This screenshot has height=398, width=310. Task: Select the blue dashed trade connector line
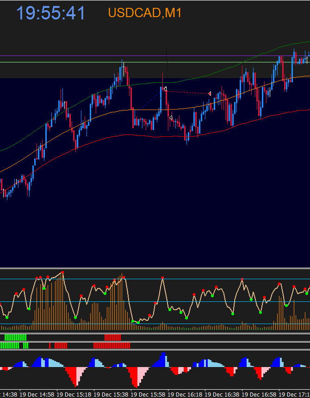click(149, 102)
